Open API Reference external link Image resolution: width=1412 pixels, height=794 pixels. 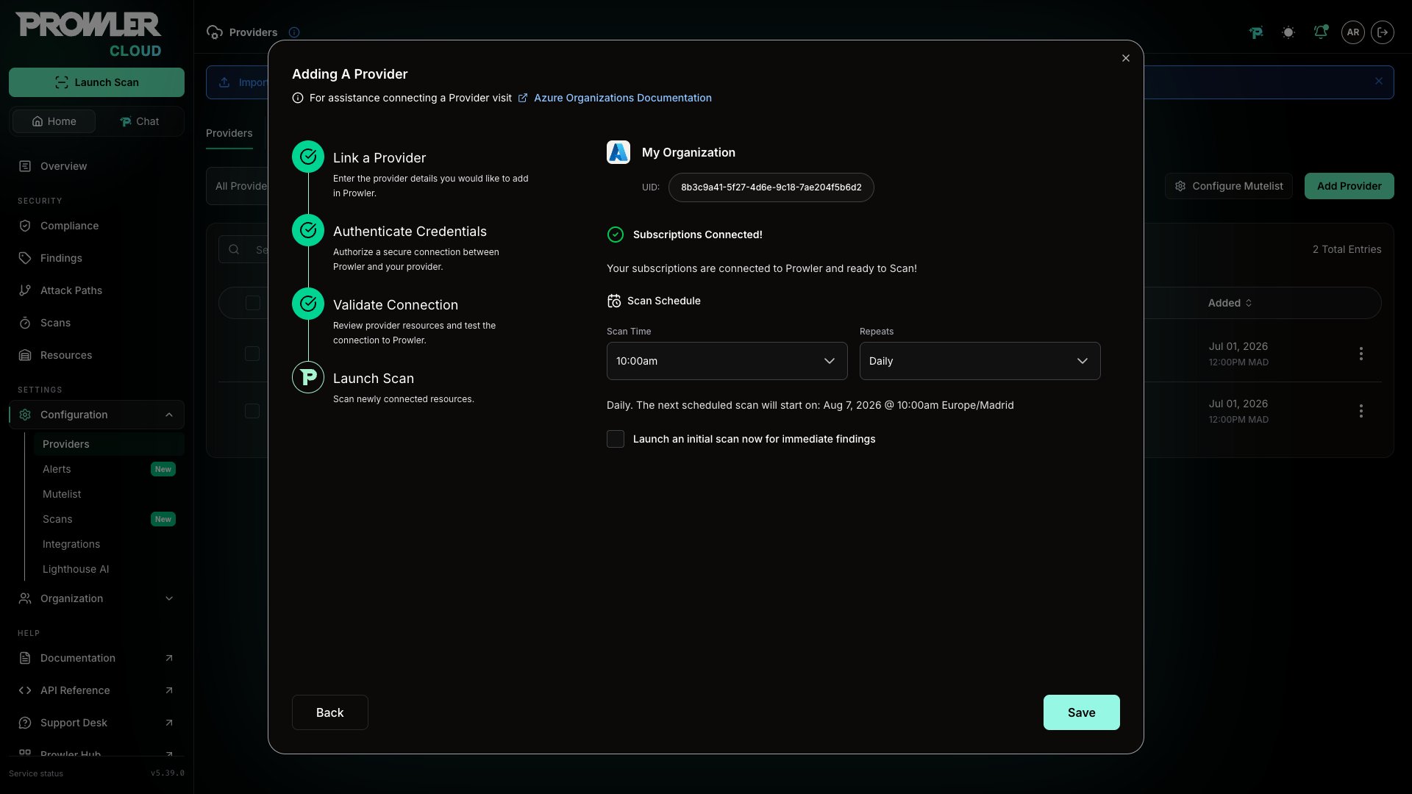click(x=96, y=690)
